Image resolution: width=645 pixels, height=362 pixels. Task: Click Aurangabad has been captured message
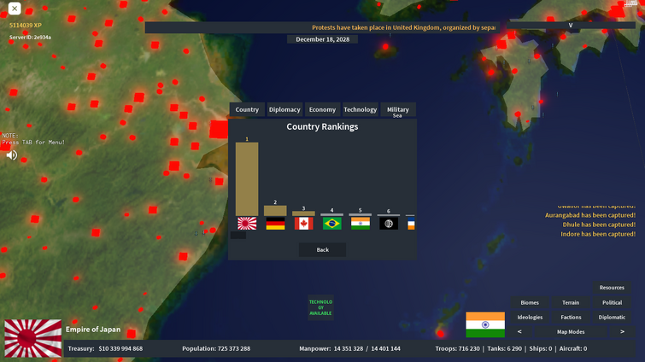tap(589, 215)
